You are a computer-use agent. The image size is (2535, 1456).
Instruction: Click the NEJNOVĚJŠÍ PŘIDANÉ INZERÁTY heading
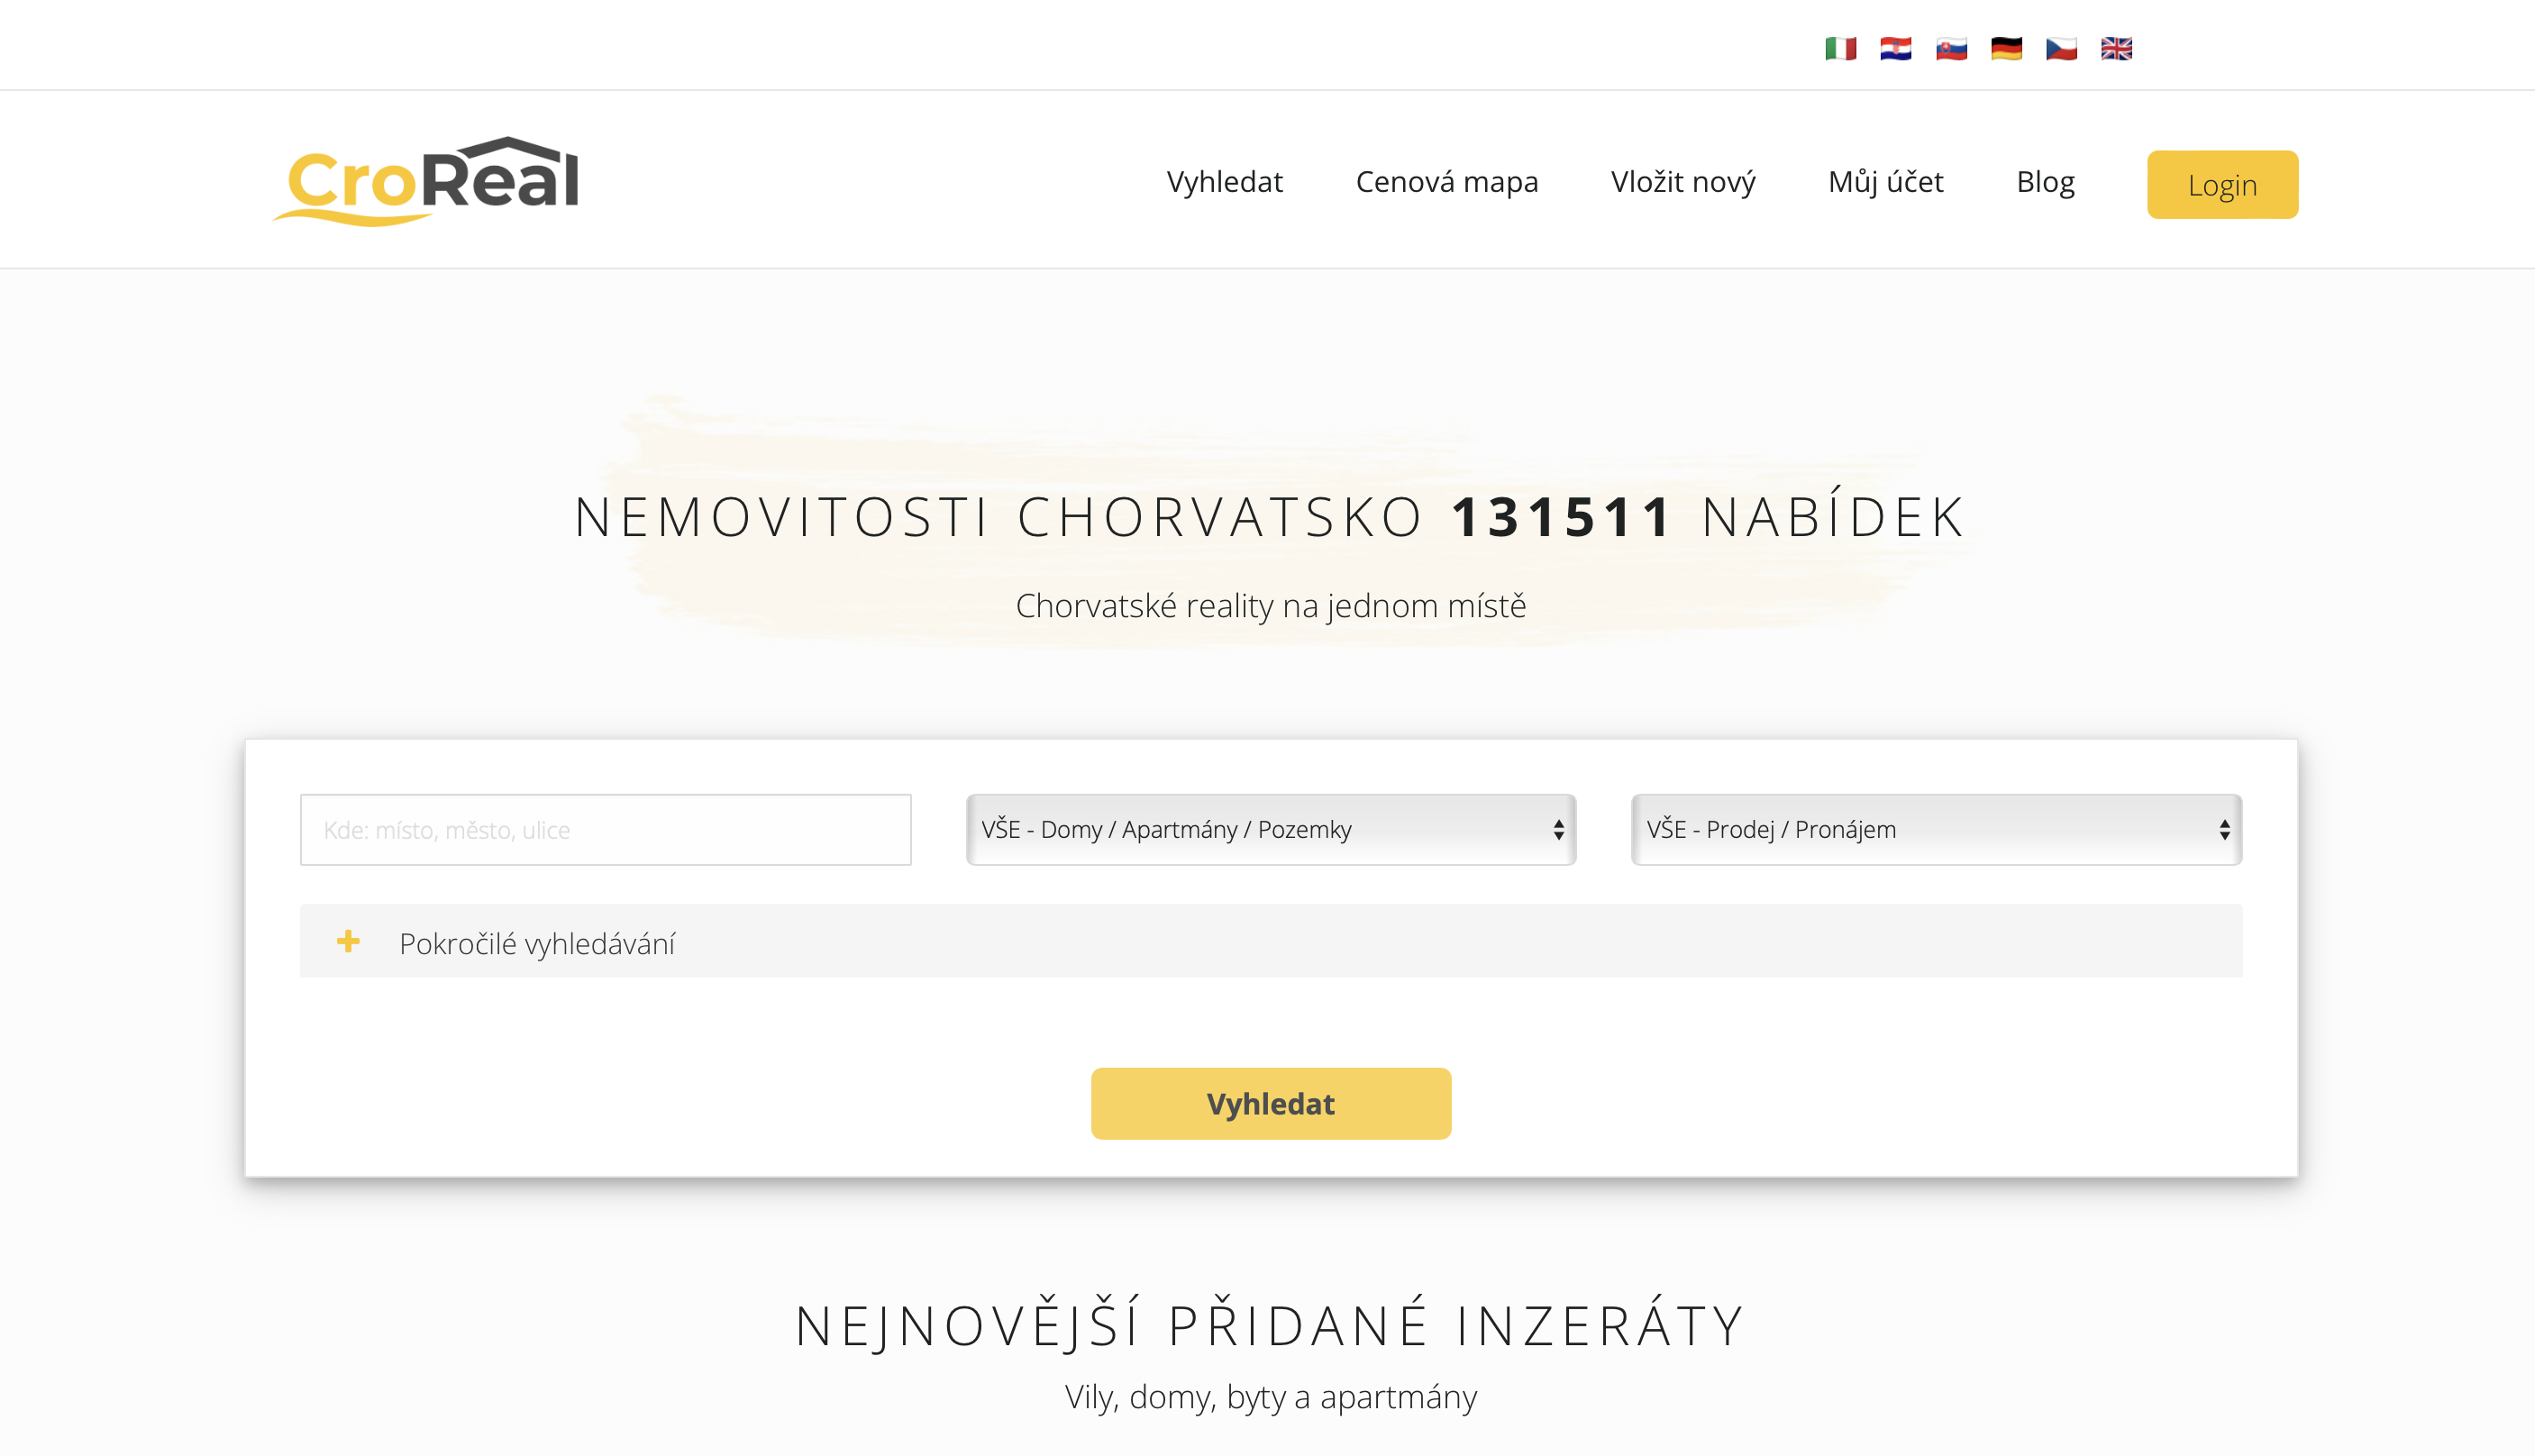click(1270, 1326)
